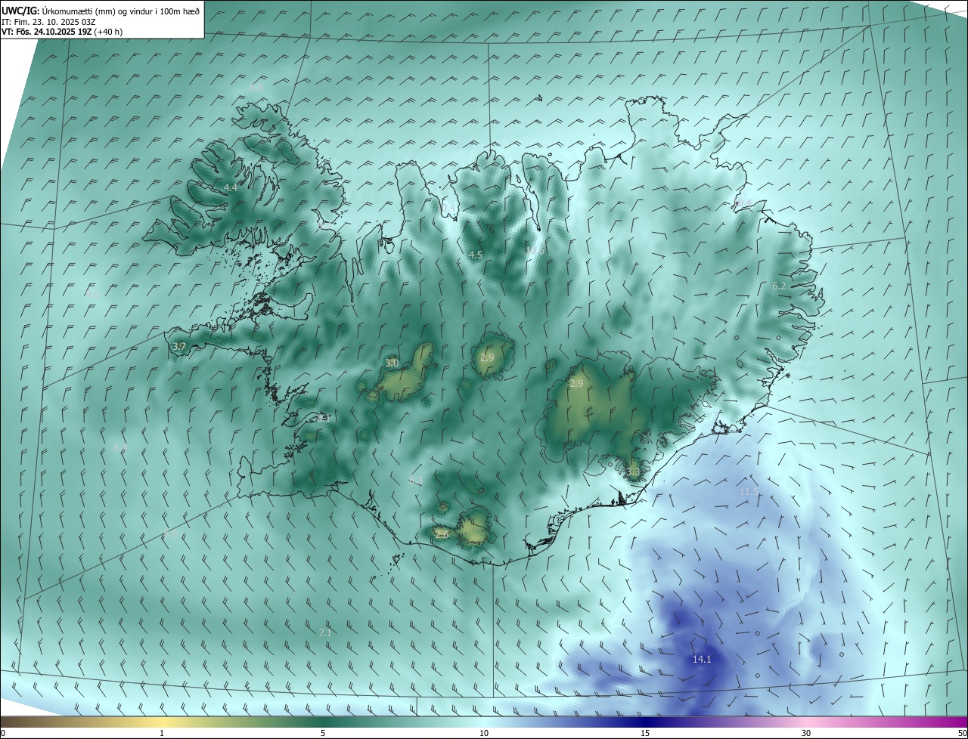Screen dimensions: 968x739
Task: Click the 11.5 value over the southeast sea
Action: point(749,491)
